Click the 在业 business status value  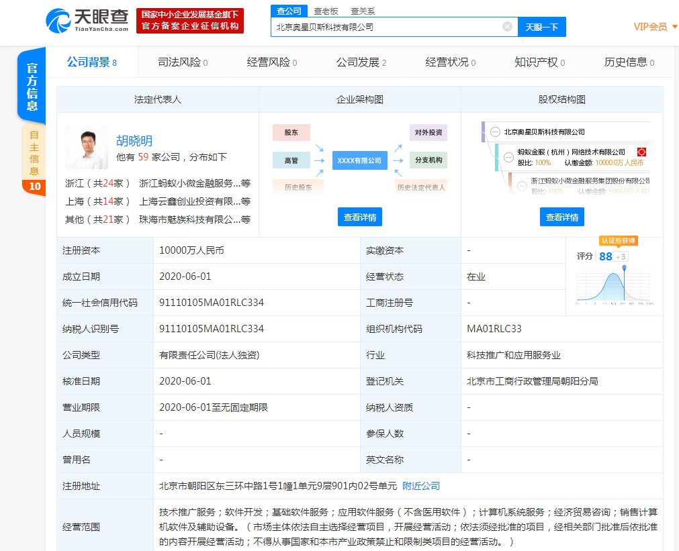[x=476, y=277]
